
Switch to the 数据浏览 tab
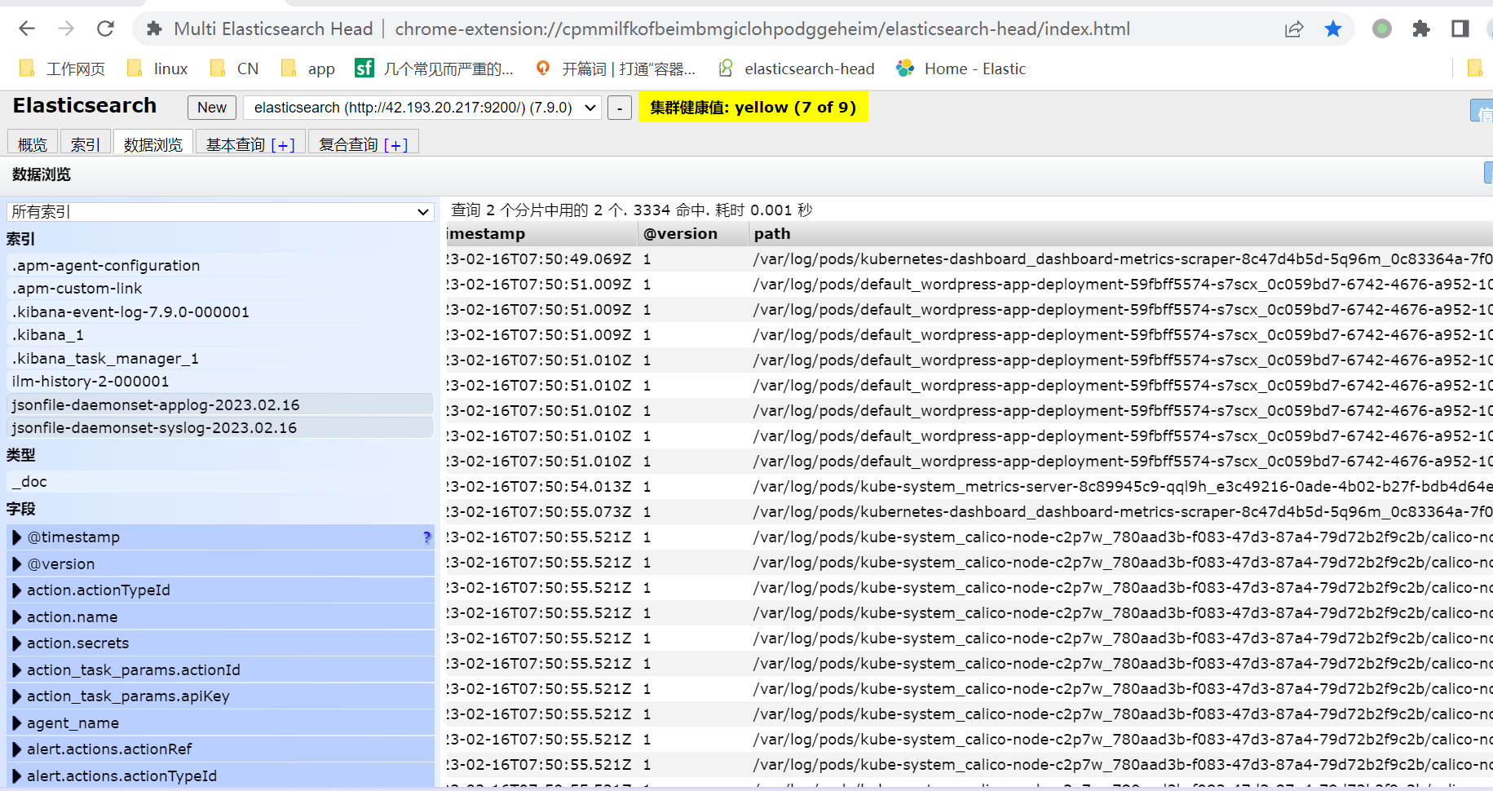pyautogui.click(x=153, y=144)
